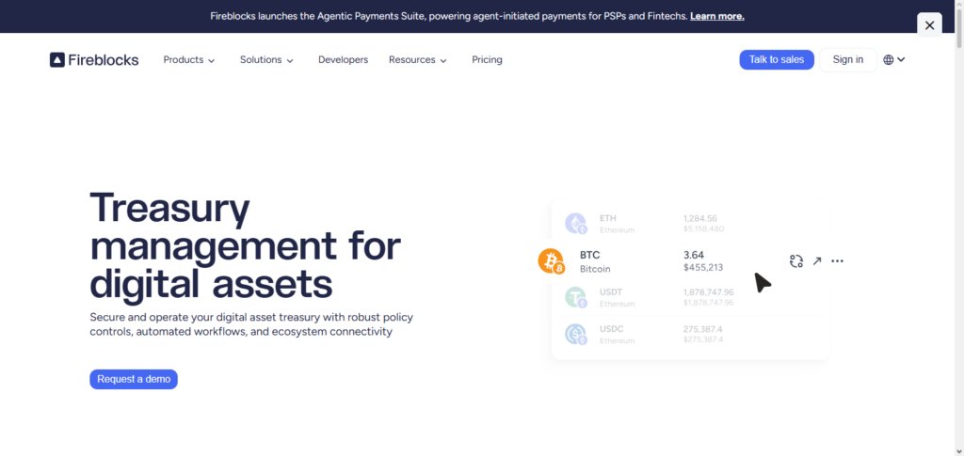Click the Sign in button
This screenshot has width=964, height=456.
click(x=848, y=59)
